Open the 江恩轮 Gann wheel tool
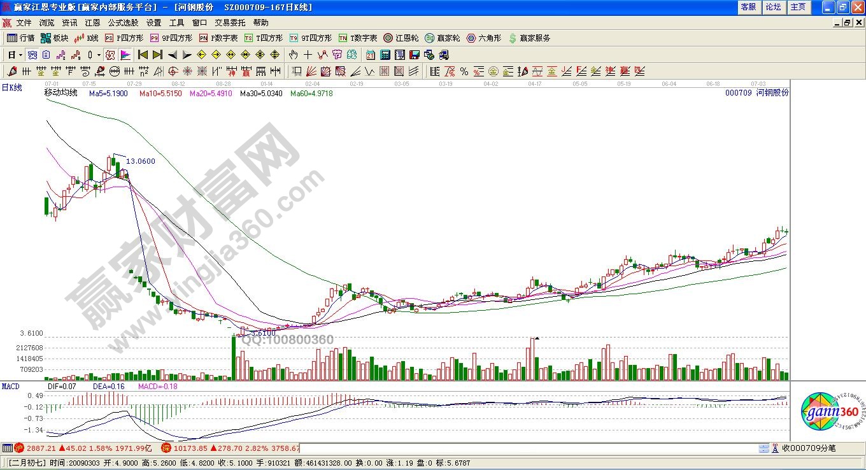Screen dimensions: 866x470 click(x=401, y=38)
